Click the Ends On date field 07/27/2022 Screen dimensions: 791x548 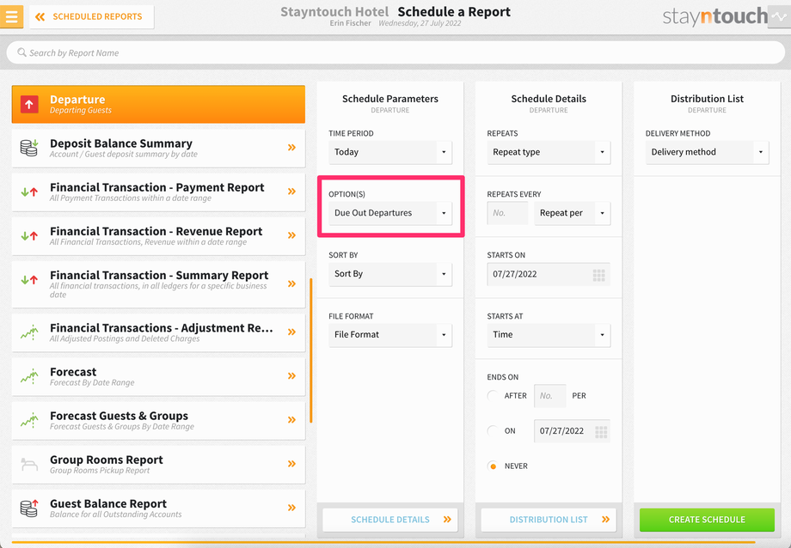pyautogui.click(x=572, y=431)
